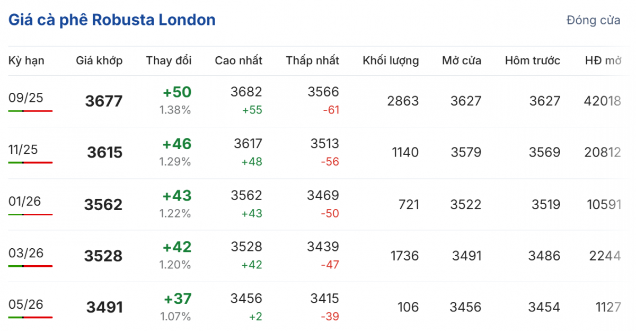This screenshot has width=636, height=331.
Task: Click the 'Cao nhất' column header
Action: click(x=238, y=60)
